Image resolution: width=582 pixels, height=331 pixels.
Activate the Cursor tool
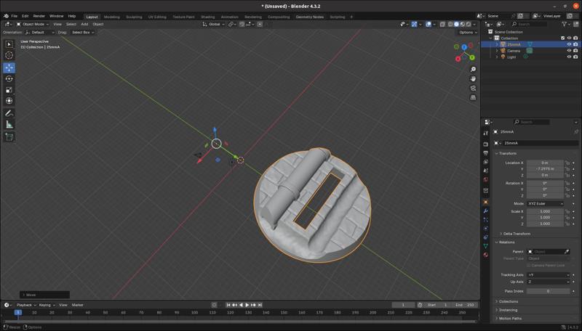point(9,55)
